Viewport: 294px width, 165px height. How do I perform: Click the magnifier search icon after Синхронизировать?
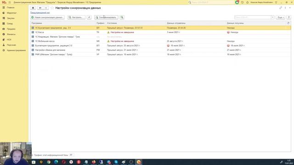tap(122, 17)
